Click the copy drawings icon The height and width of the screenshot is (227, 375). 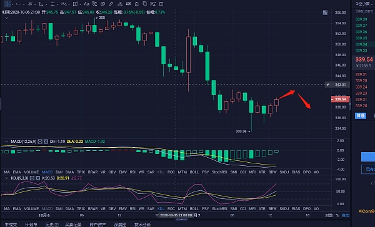coord(145,4)
